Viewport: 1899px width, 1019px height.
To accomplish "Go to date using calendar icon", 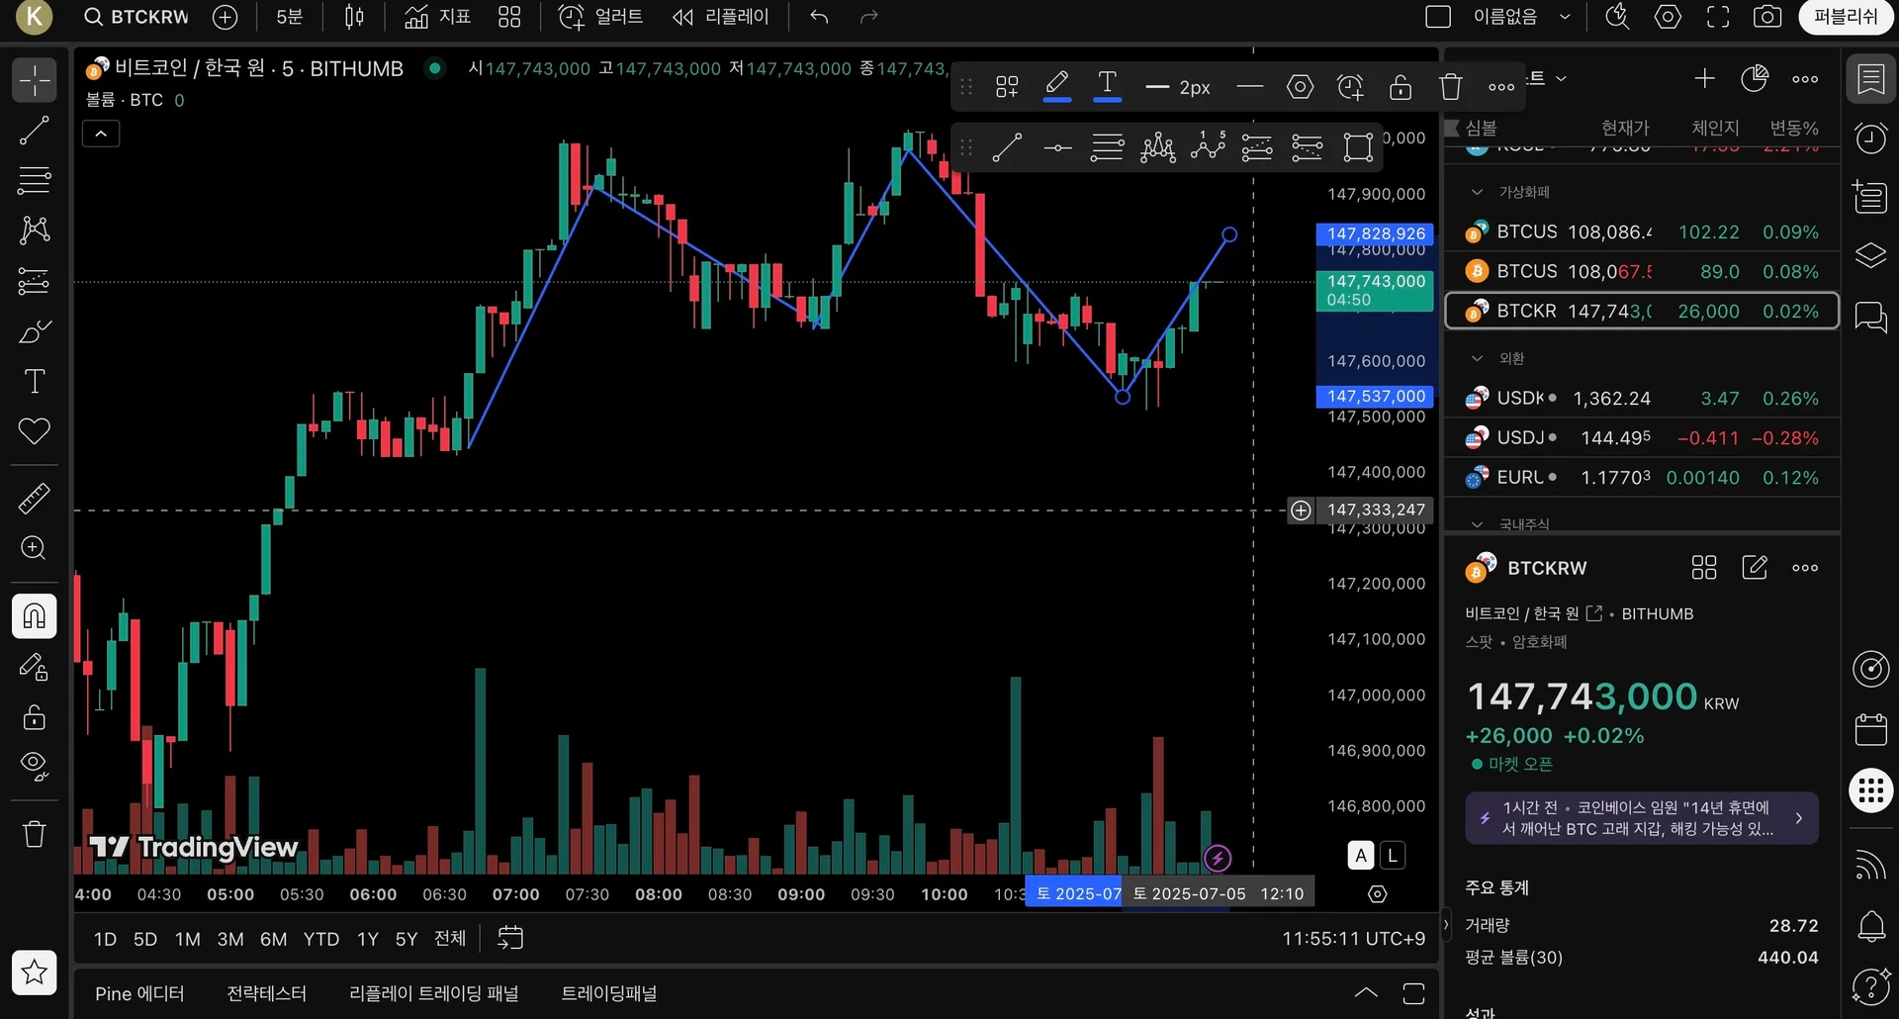I will point(510,938).
